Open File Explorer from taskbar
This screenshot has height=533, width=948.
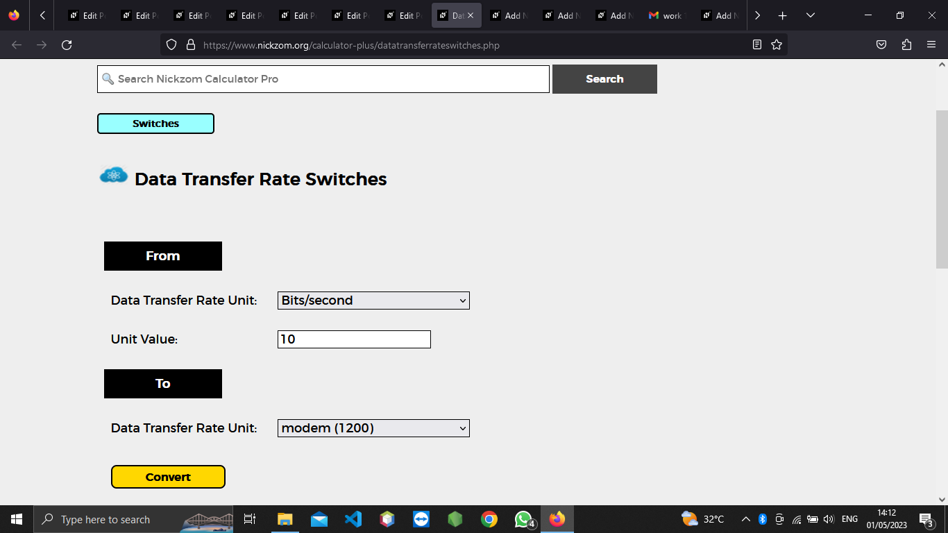(x=285, y=519)
